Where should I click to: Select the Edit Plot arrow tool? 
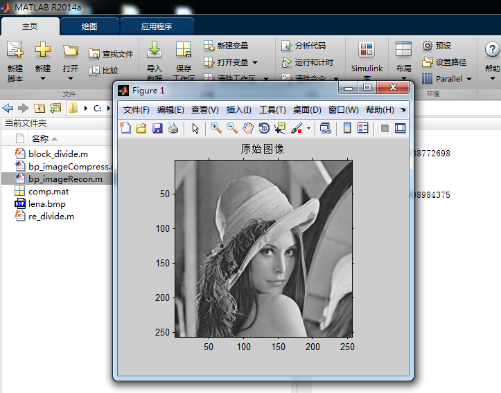click(x=195, y=128)
